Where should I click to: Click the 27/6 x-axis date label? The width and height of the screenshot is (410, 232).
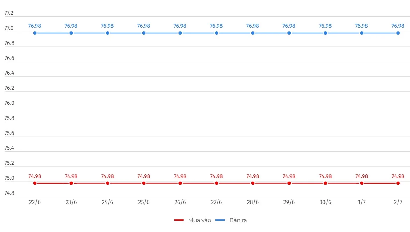(216, 202)
